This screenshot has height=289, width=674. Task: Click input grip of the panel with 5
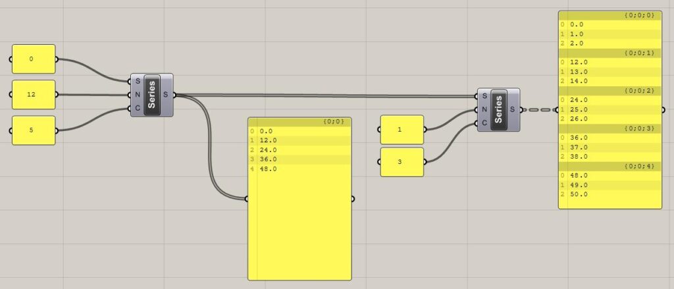(x=11, y=130)
